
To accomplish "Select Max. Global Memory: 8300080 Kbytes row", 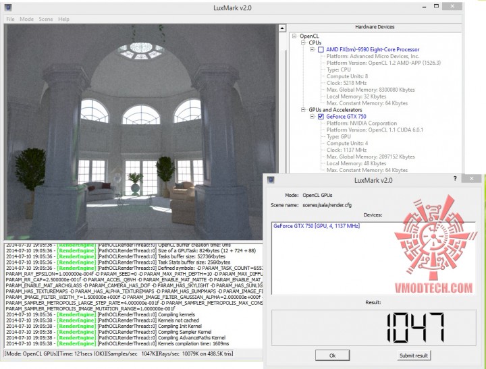I will (371, 90).
